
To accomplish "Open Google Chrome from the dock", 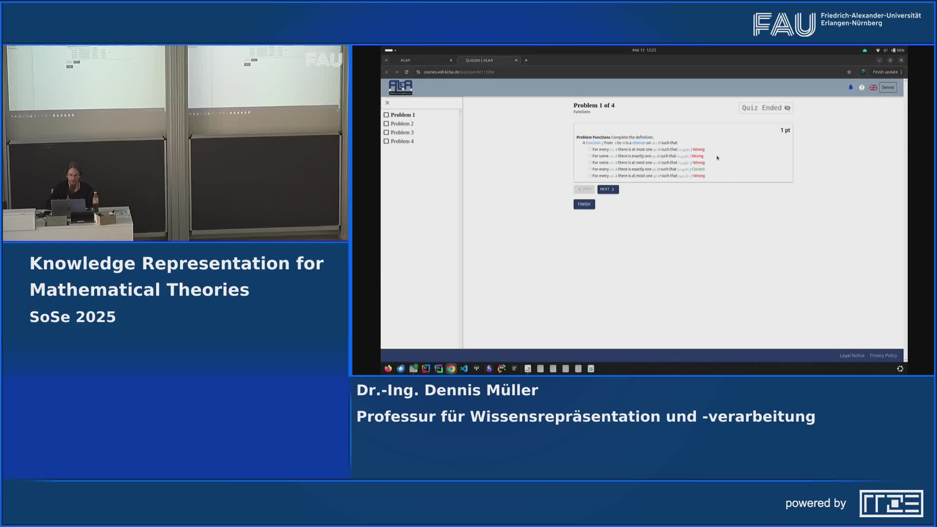I will coord(451,369).
